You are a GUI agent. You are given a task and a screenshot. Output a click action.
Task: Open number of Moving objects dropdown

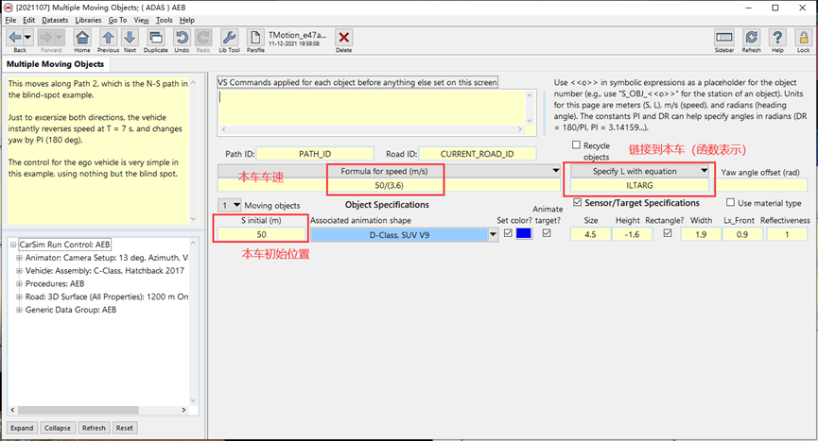[x=236, y=205]
